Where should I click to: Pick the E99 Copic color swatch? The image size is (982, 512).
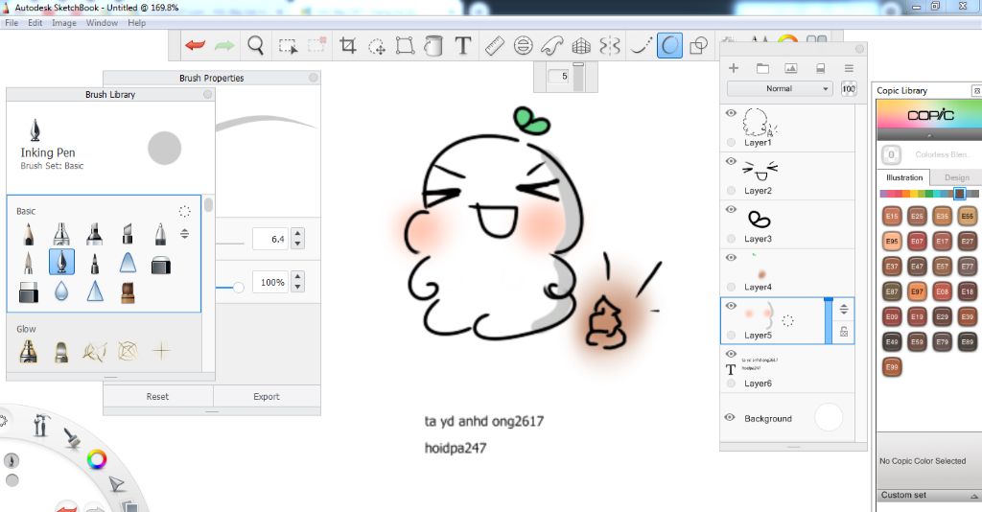(x=892, y=366)
